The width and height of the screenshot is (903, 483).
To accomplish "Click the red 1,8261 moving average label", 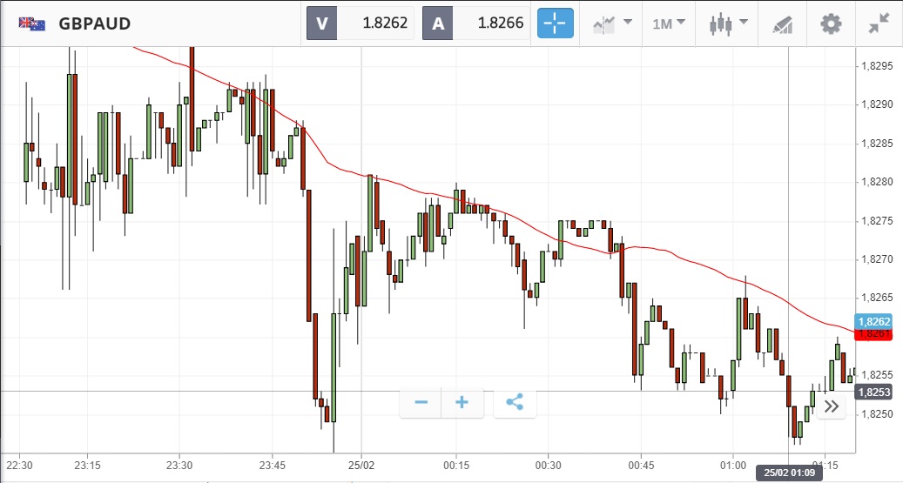I will [x=874, y=333].
